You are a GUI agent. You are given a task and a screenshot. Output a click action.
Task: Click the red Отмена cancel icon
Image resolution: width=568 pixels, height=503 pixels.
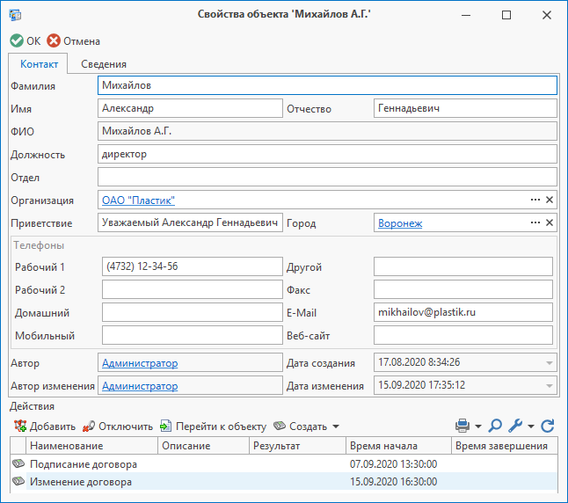click(54, 41)
